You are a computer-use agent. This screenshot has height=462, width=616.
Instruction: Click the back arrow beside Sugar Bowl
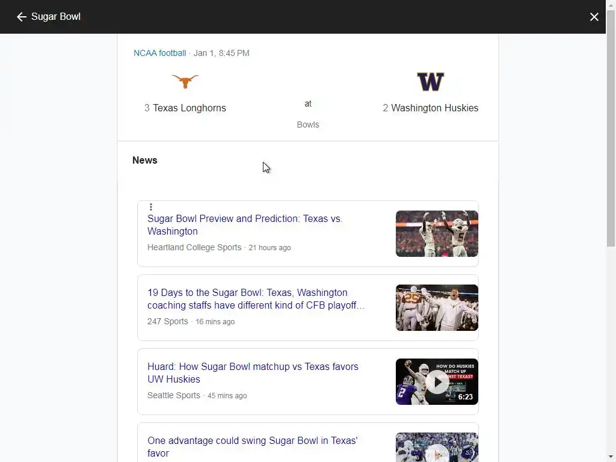[22, 17]
